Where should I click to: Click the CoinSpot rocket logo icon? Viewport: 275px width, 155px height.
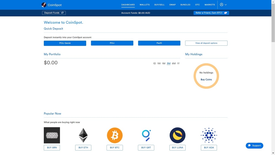[44, 5]
